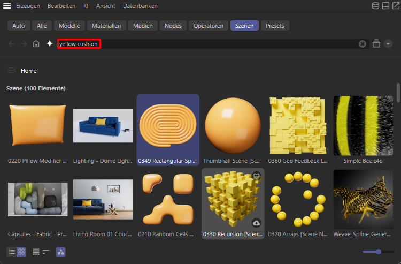Go to Home via house icon

(x=36, y=44)
